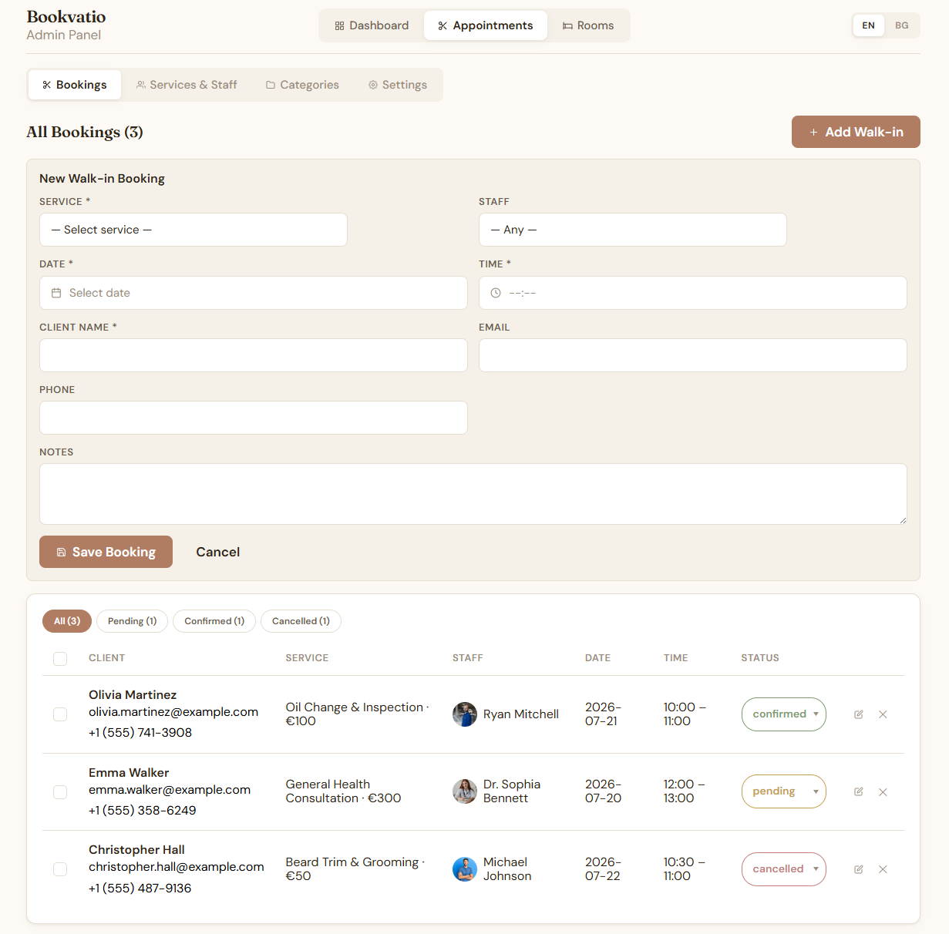Click olivia.martinez@example.com email
Screen dimensions: 949x934
pyautogui.click(x=173, y=712)
